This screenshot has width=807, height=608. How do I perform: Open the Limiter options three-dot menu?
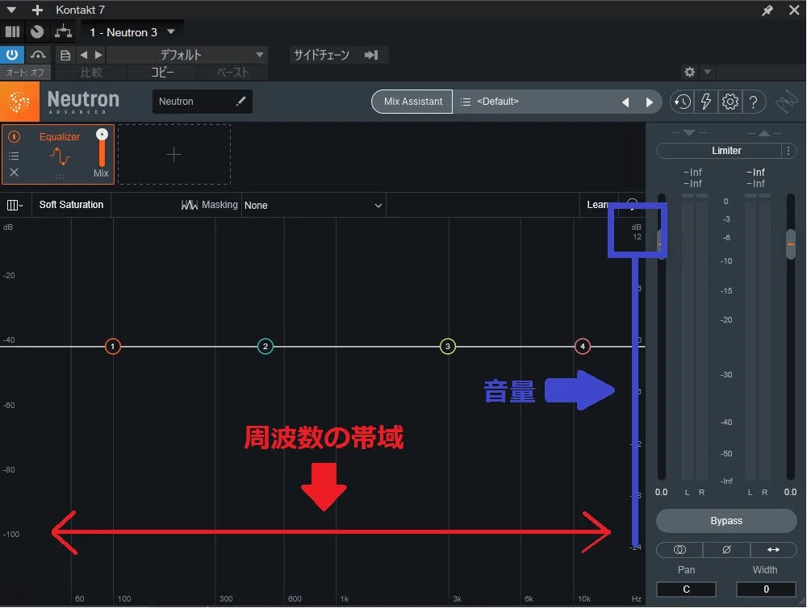pyautogui.click(x=788, y=151)
